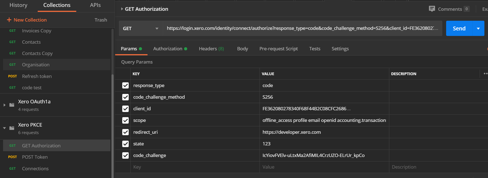Click the value cell 'S256'
Screen dimensions: 488x178
(x=324, y=97)
